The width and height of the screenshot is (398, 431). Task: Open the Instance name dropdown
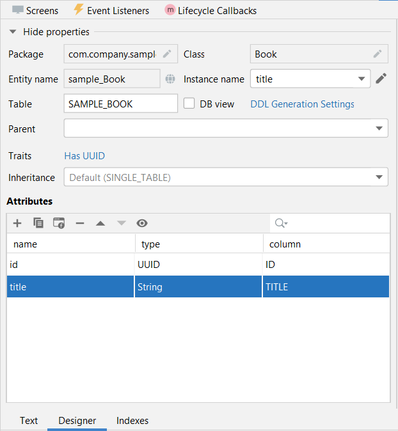tap(362, 79)
